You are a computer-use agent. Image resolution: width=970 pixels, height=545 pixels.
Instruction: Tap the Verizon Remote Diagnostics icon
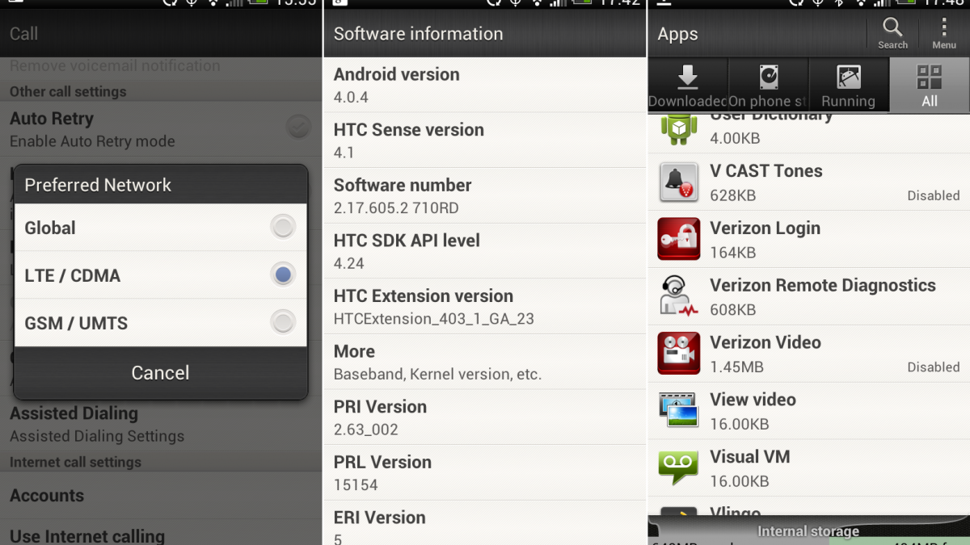point(678,296)
